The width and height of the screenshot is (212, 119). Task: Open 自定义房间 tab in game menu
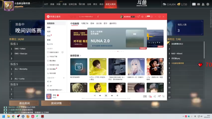111,4
